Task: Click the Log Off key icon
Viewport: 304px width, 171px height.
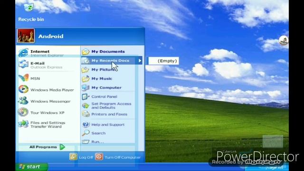Action: 73,157
